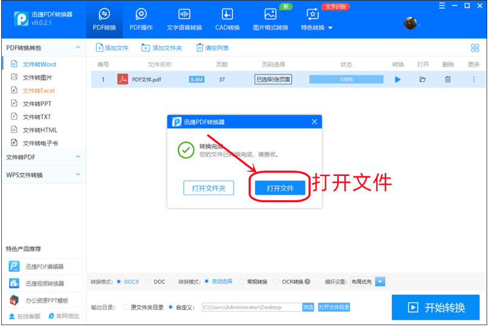Click the play icon to convert PDF文件.pdf
489x327 pixels.
click(398, 79)
